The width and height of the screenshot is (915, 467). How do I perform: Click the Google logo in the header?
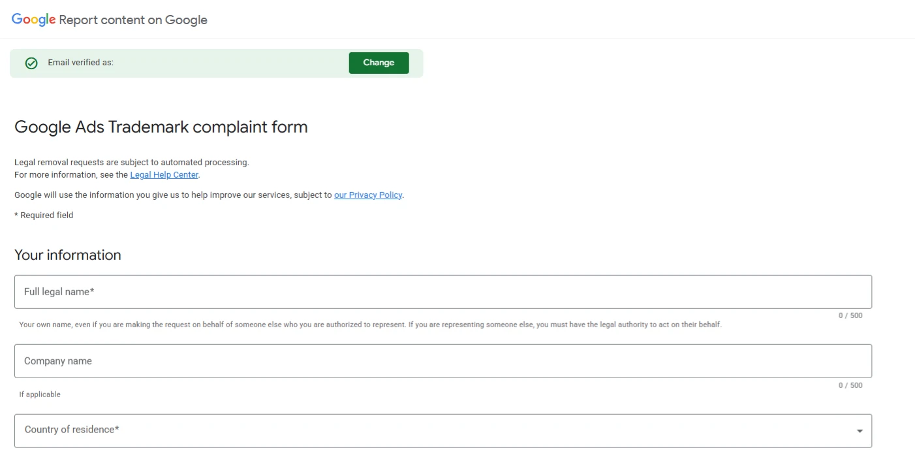click(33, 20)
